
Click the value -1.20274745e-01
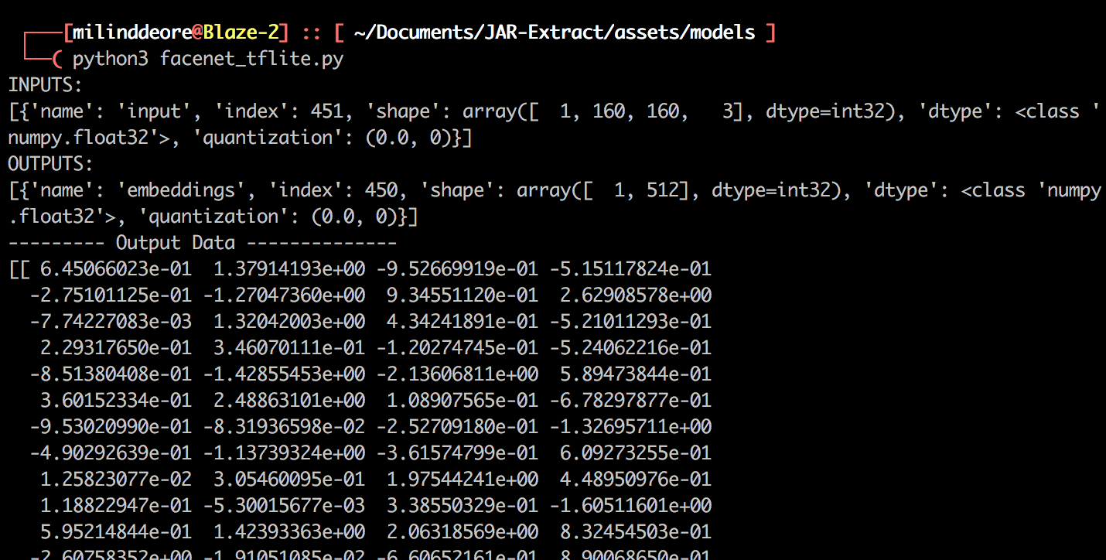(457, 348)
